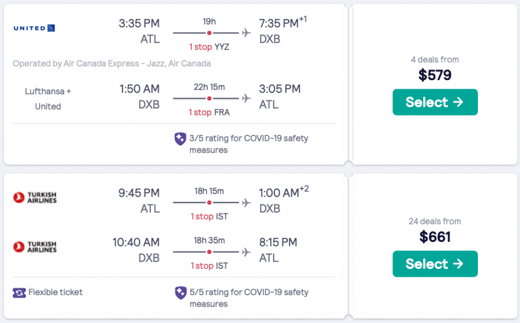The height and width of the screenshot is (323, 520).
Task: Click the 24 deals from text
Action: coord(435,222)
